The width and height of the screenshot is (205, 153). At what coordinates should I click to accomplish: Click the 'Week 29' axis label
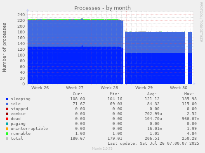144,88
